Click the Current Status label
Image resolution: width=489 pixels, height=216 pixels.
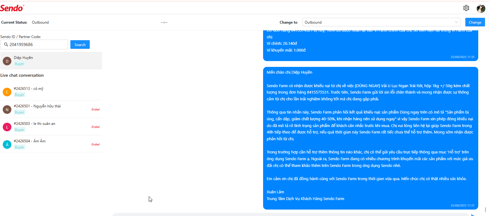(x=14, y=22)
